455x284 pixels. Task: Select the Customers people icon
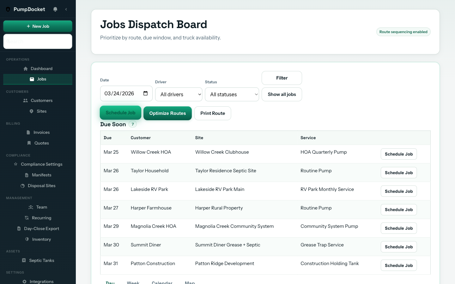26,100
